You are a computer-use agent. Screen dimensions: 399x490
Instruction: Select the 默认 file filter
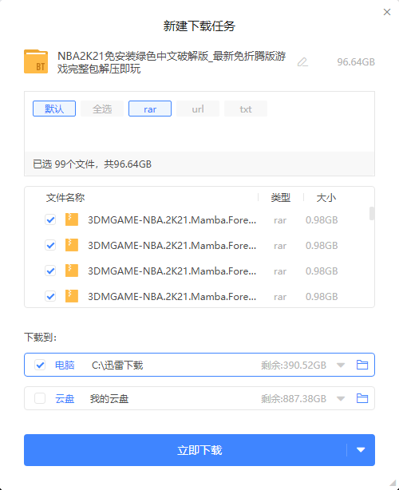click(x=54, y=109)
